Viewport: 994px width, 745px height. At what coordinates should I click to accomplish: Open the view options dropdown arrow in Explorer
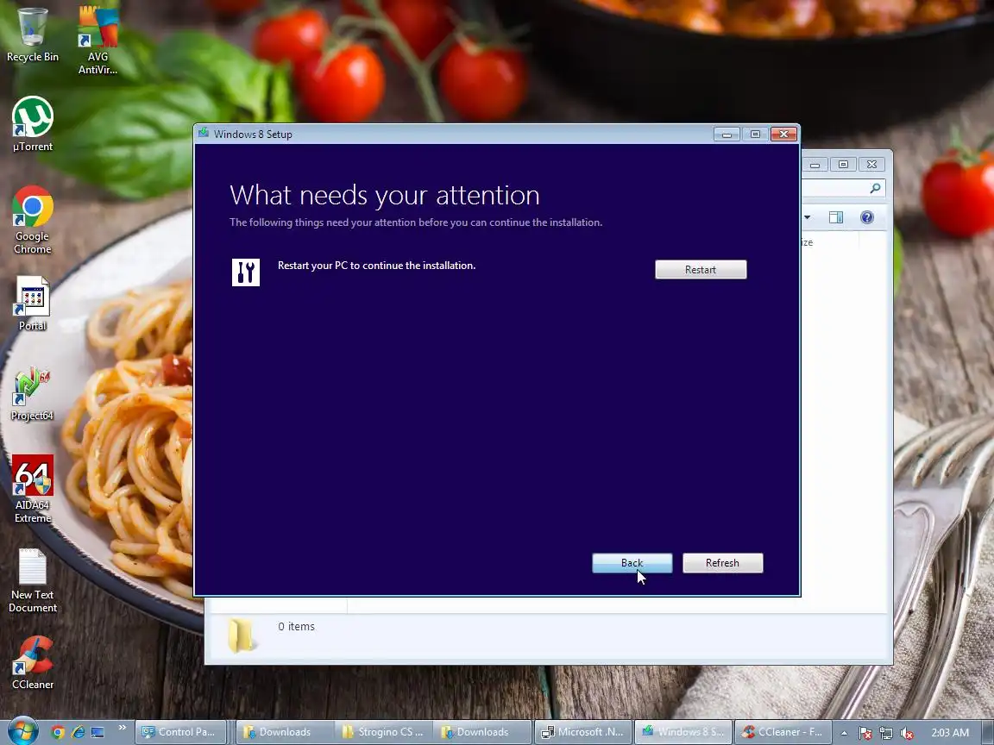tap(808, 217)
